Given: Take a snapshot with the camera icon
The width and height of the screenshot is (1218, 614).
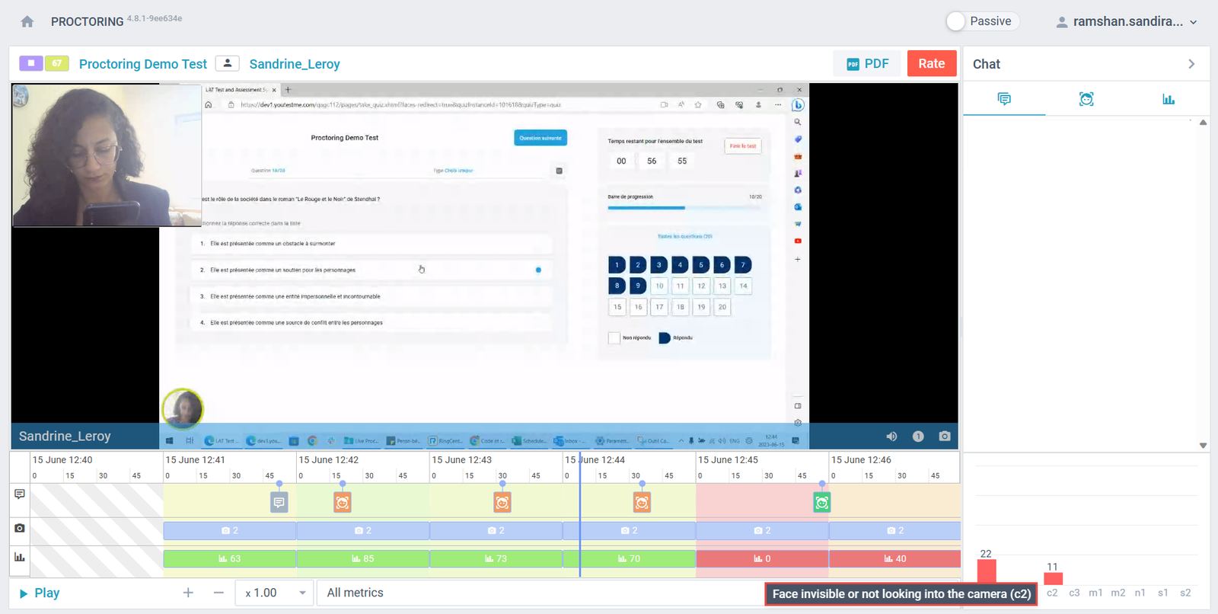Looking at the screenshot, I should coord(945,437).
